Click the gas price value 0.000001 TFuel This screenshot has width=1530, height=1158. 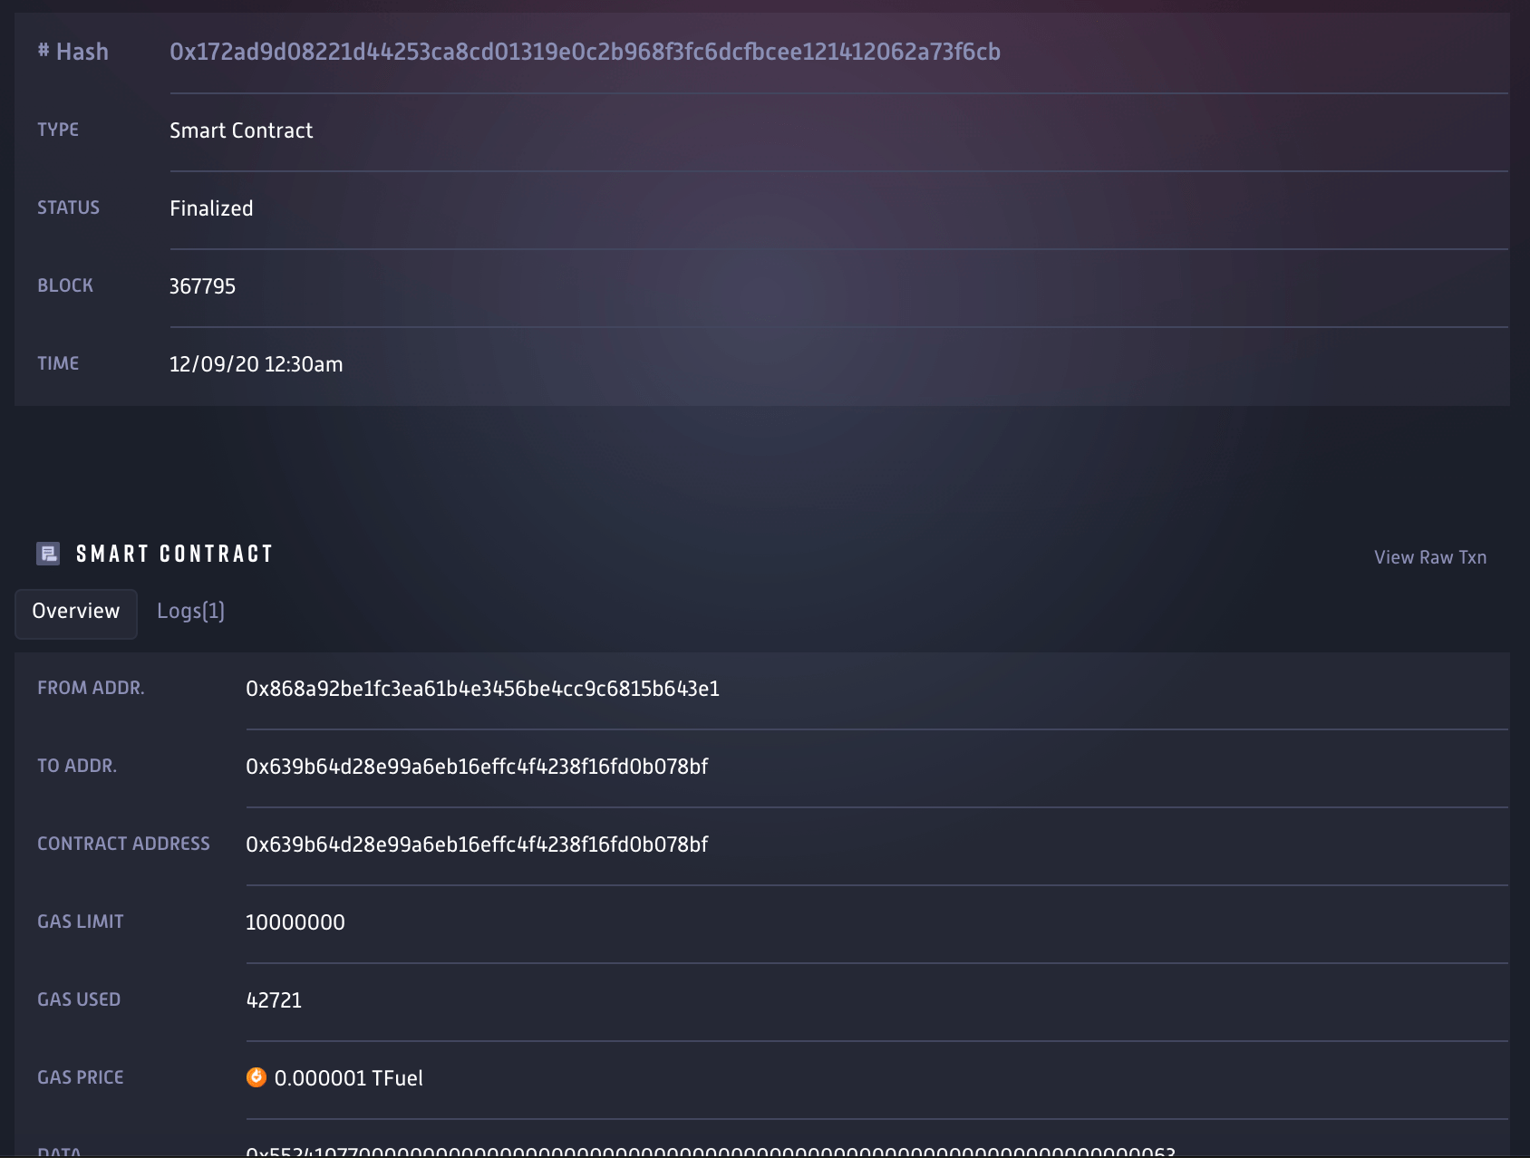(x=349, y=1077)
